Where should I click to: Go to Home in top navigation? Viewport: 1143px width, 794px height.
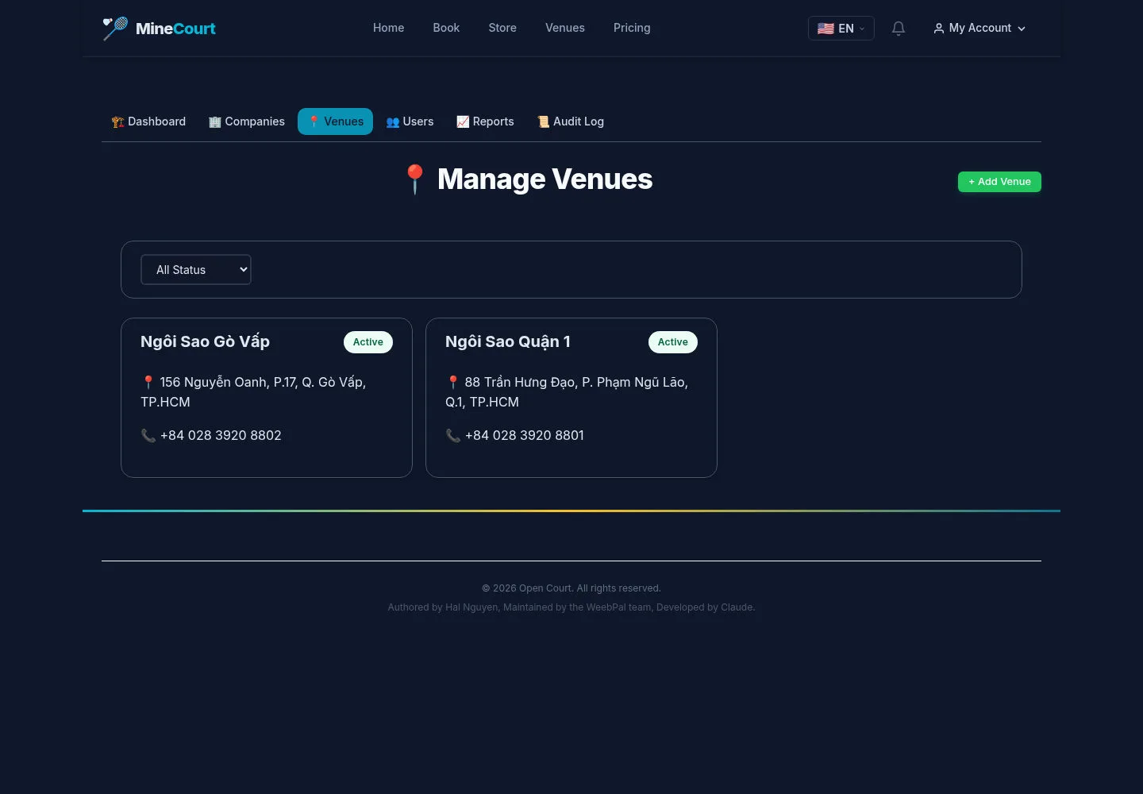(389, 28)
